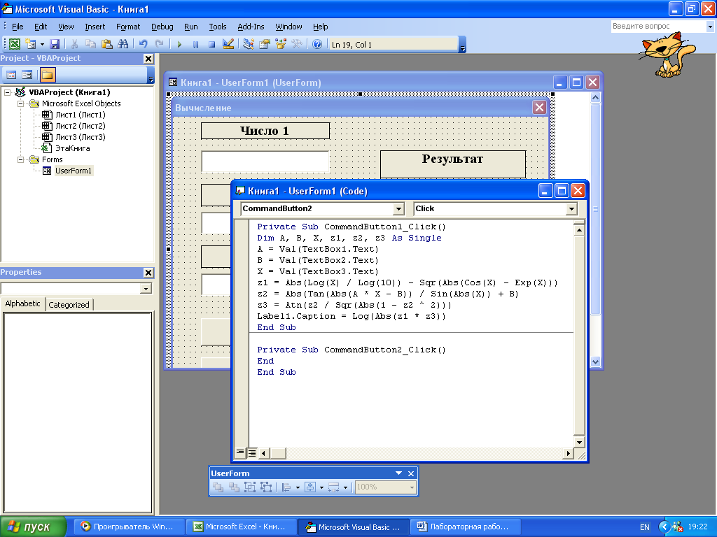This screenshot has width=717, height=537.
Task: Click the Число 1 label on form
Action: point(265,131)
